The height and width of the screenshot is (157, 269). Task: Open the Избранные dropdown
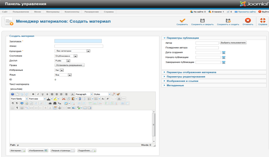tap(59, 70)
